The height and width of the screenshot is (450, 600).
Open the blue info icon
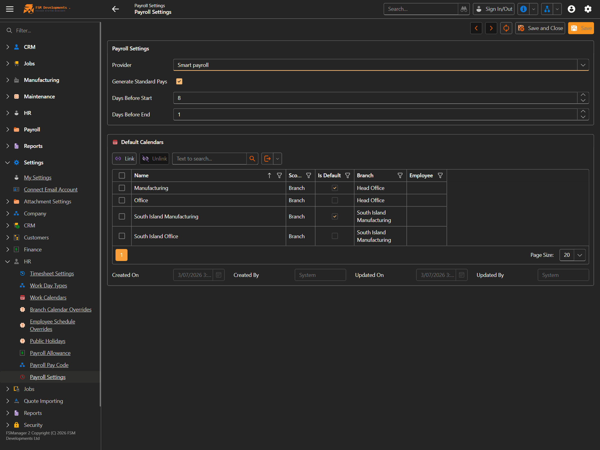point(523,9)
